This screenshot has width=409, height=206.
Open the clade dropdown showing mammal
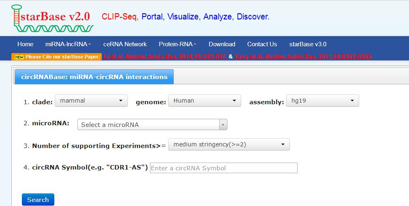point(92,101)
